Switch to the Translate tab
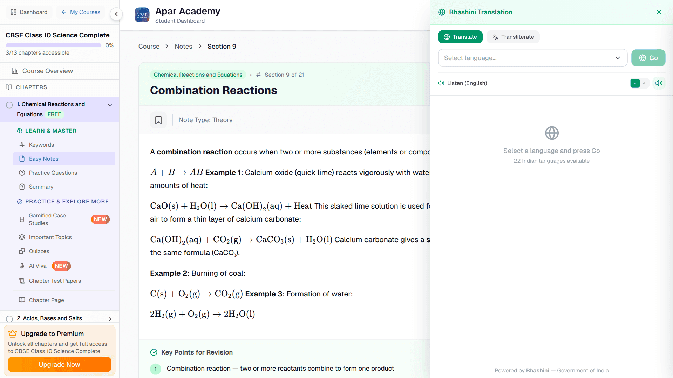 [x=460, y=37]
